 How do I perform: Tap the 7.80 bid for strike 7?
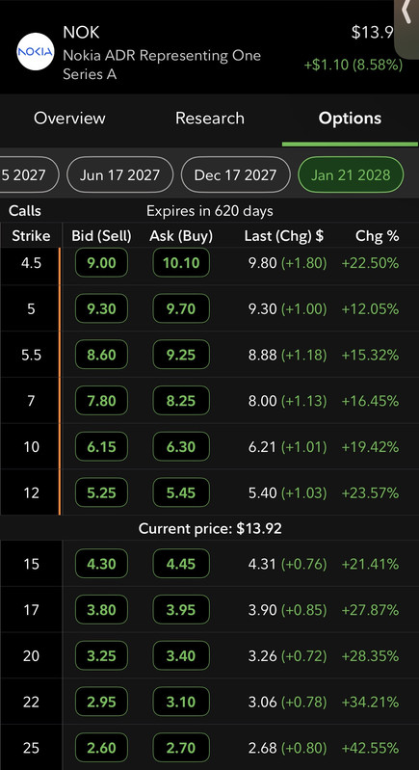(x=101, y=401)
